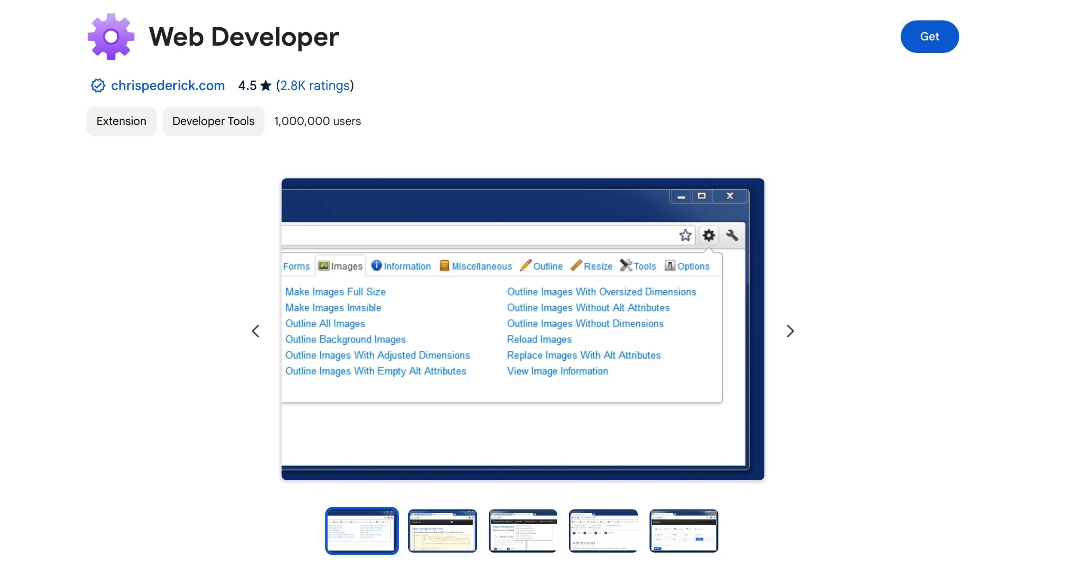Image resolution: width=1072 pixels, height=566 pixels.
Task: Click the purple Web Developer gear logo
Action: point(111,37)
